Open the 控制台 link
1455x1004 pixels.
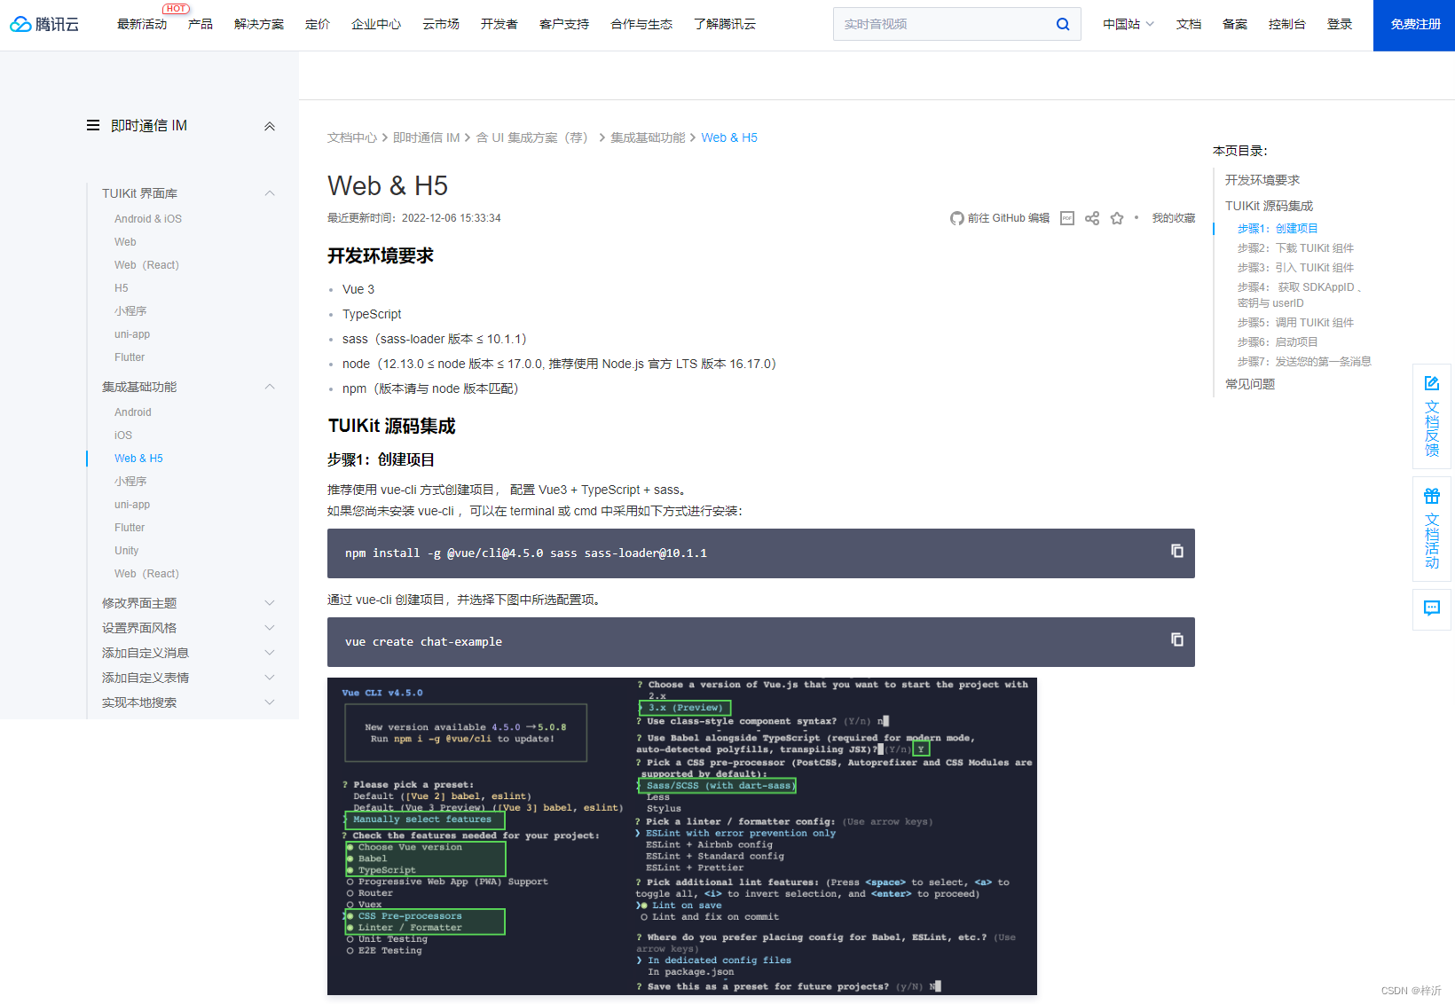pos(1287,24)
